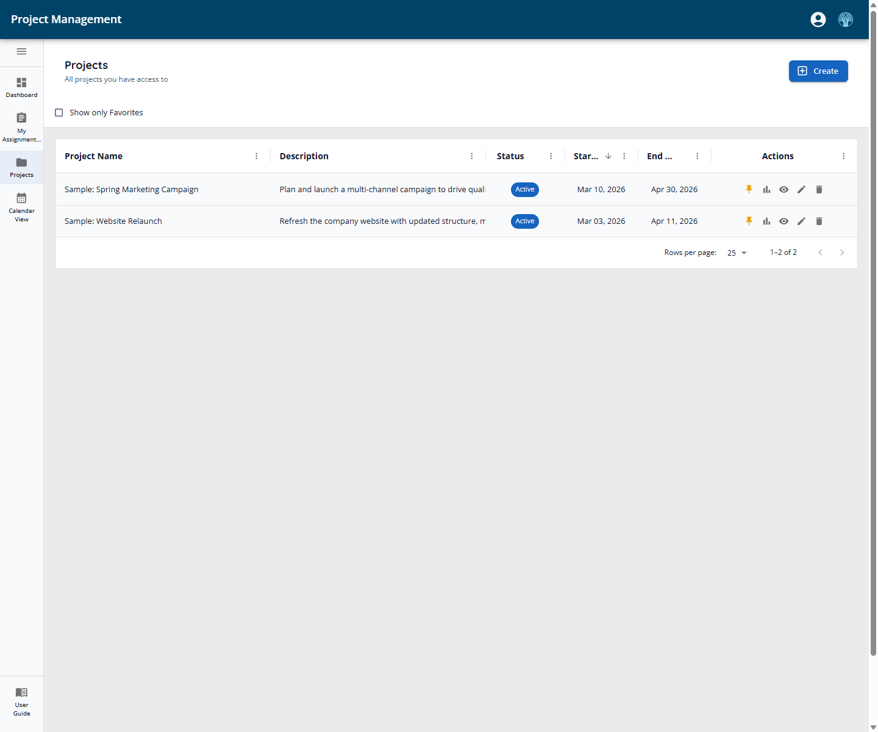Screen dimensions: 878x732
Task: Click the 'Apr 11, 2026' end date cell
Action: click(x=674, y=221)
